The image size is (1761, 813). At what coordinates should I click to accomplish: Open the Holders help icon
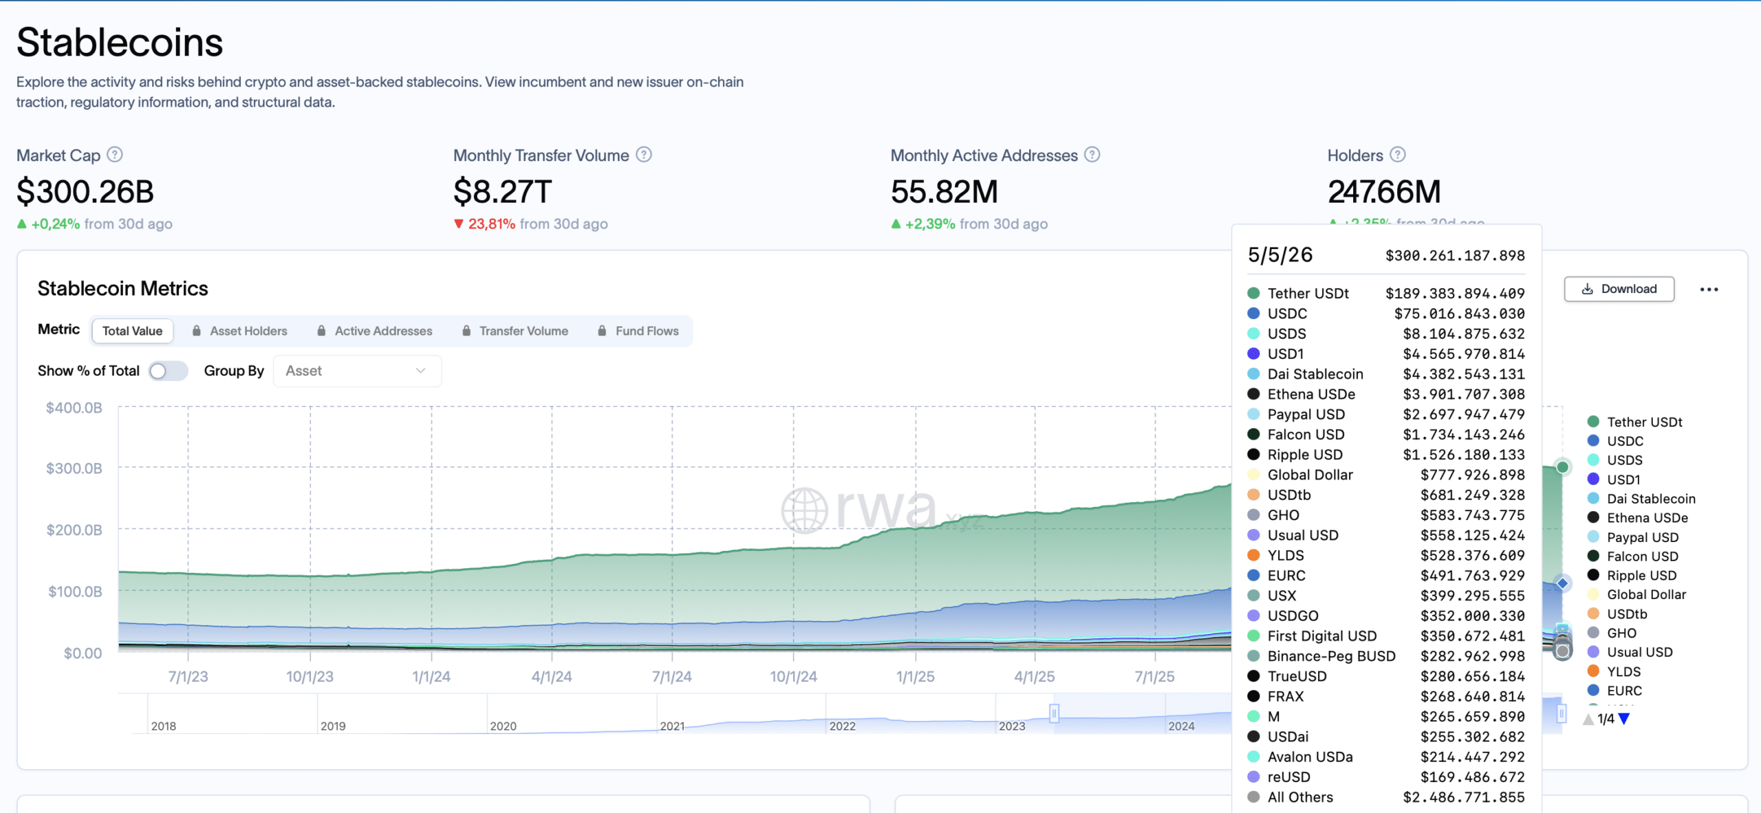click(1398, 155)
